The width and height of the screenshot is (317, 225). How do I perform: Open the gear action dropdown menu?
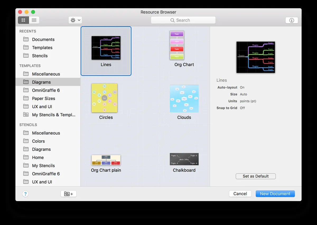click(x=75, y=20)
